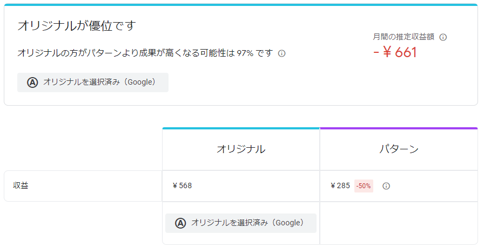Click the red -50% change badge
Viewport: 484px width, 248px height.
coord(364,186)
